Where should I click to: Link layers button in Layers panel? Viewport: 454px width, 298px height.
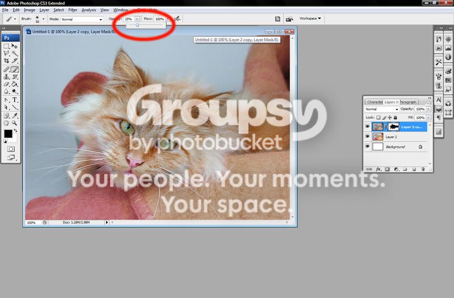pos(369,169)
